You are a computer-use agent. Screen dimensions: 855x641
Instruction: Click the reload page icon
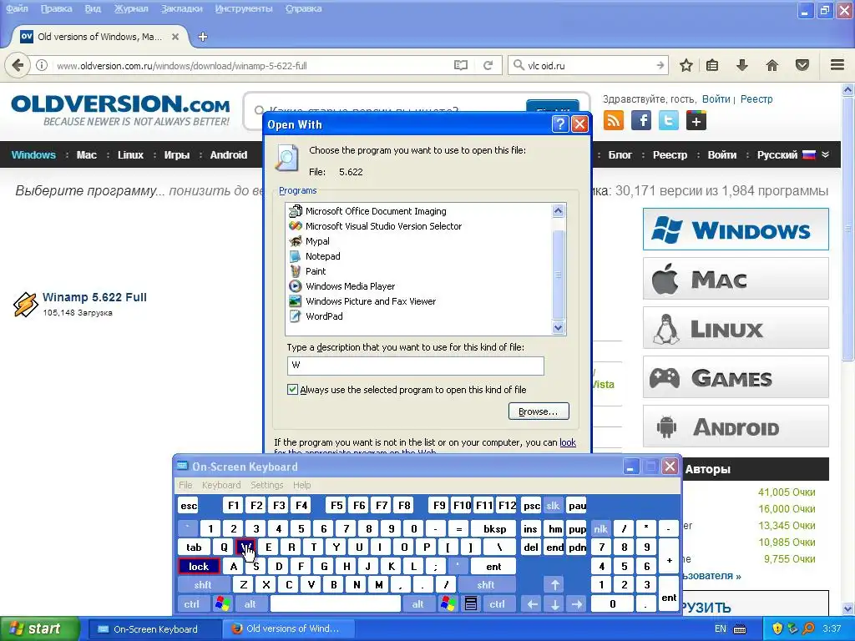(x=488, y=65)
